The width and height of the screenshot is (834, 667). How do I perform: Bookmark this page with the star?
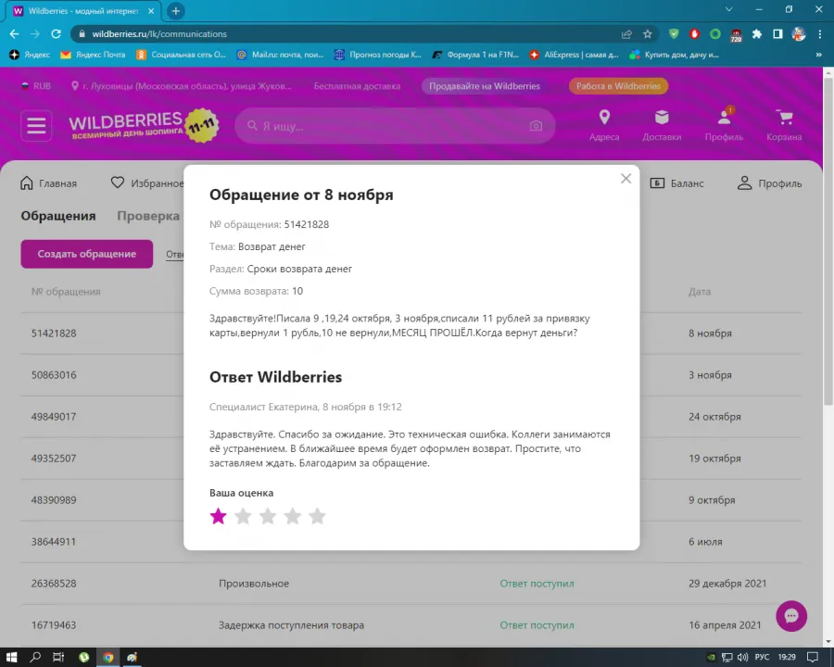point(648,34)
